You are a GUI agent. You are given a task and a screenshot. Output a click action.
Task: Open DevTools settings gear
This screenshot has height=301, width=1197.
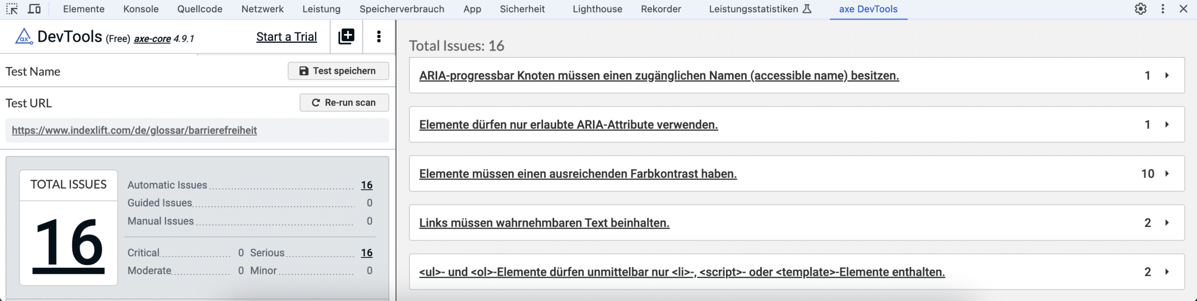click(1140, 9)
